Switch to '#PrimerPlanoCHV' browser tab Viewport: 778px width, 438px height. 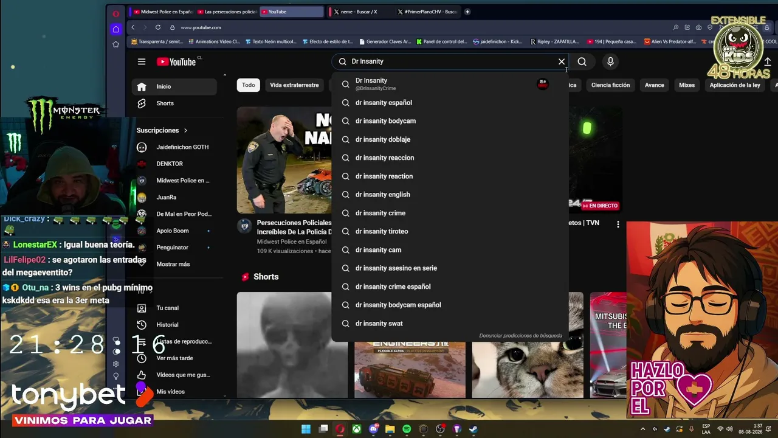tap(426, 12)
